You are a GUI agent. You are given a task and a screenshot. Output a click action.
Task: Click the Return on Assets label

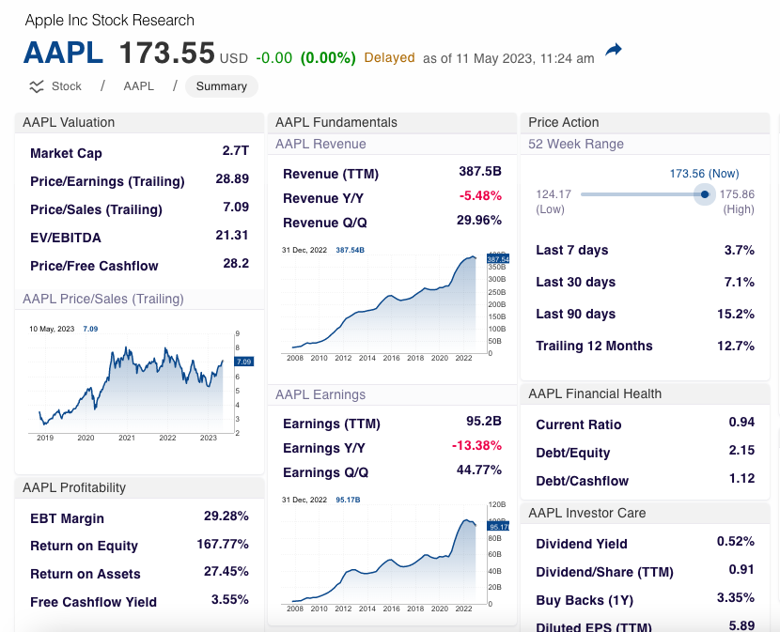(x=86, y=574)
